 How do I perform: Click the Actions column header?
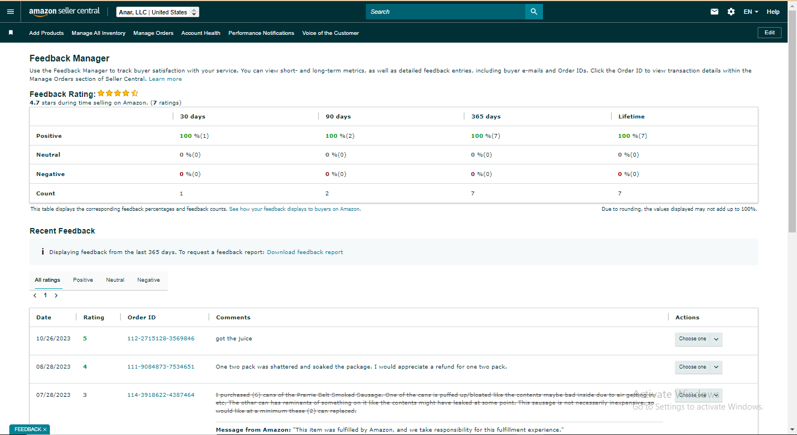tap(687, 318)
